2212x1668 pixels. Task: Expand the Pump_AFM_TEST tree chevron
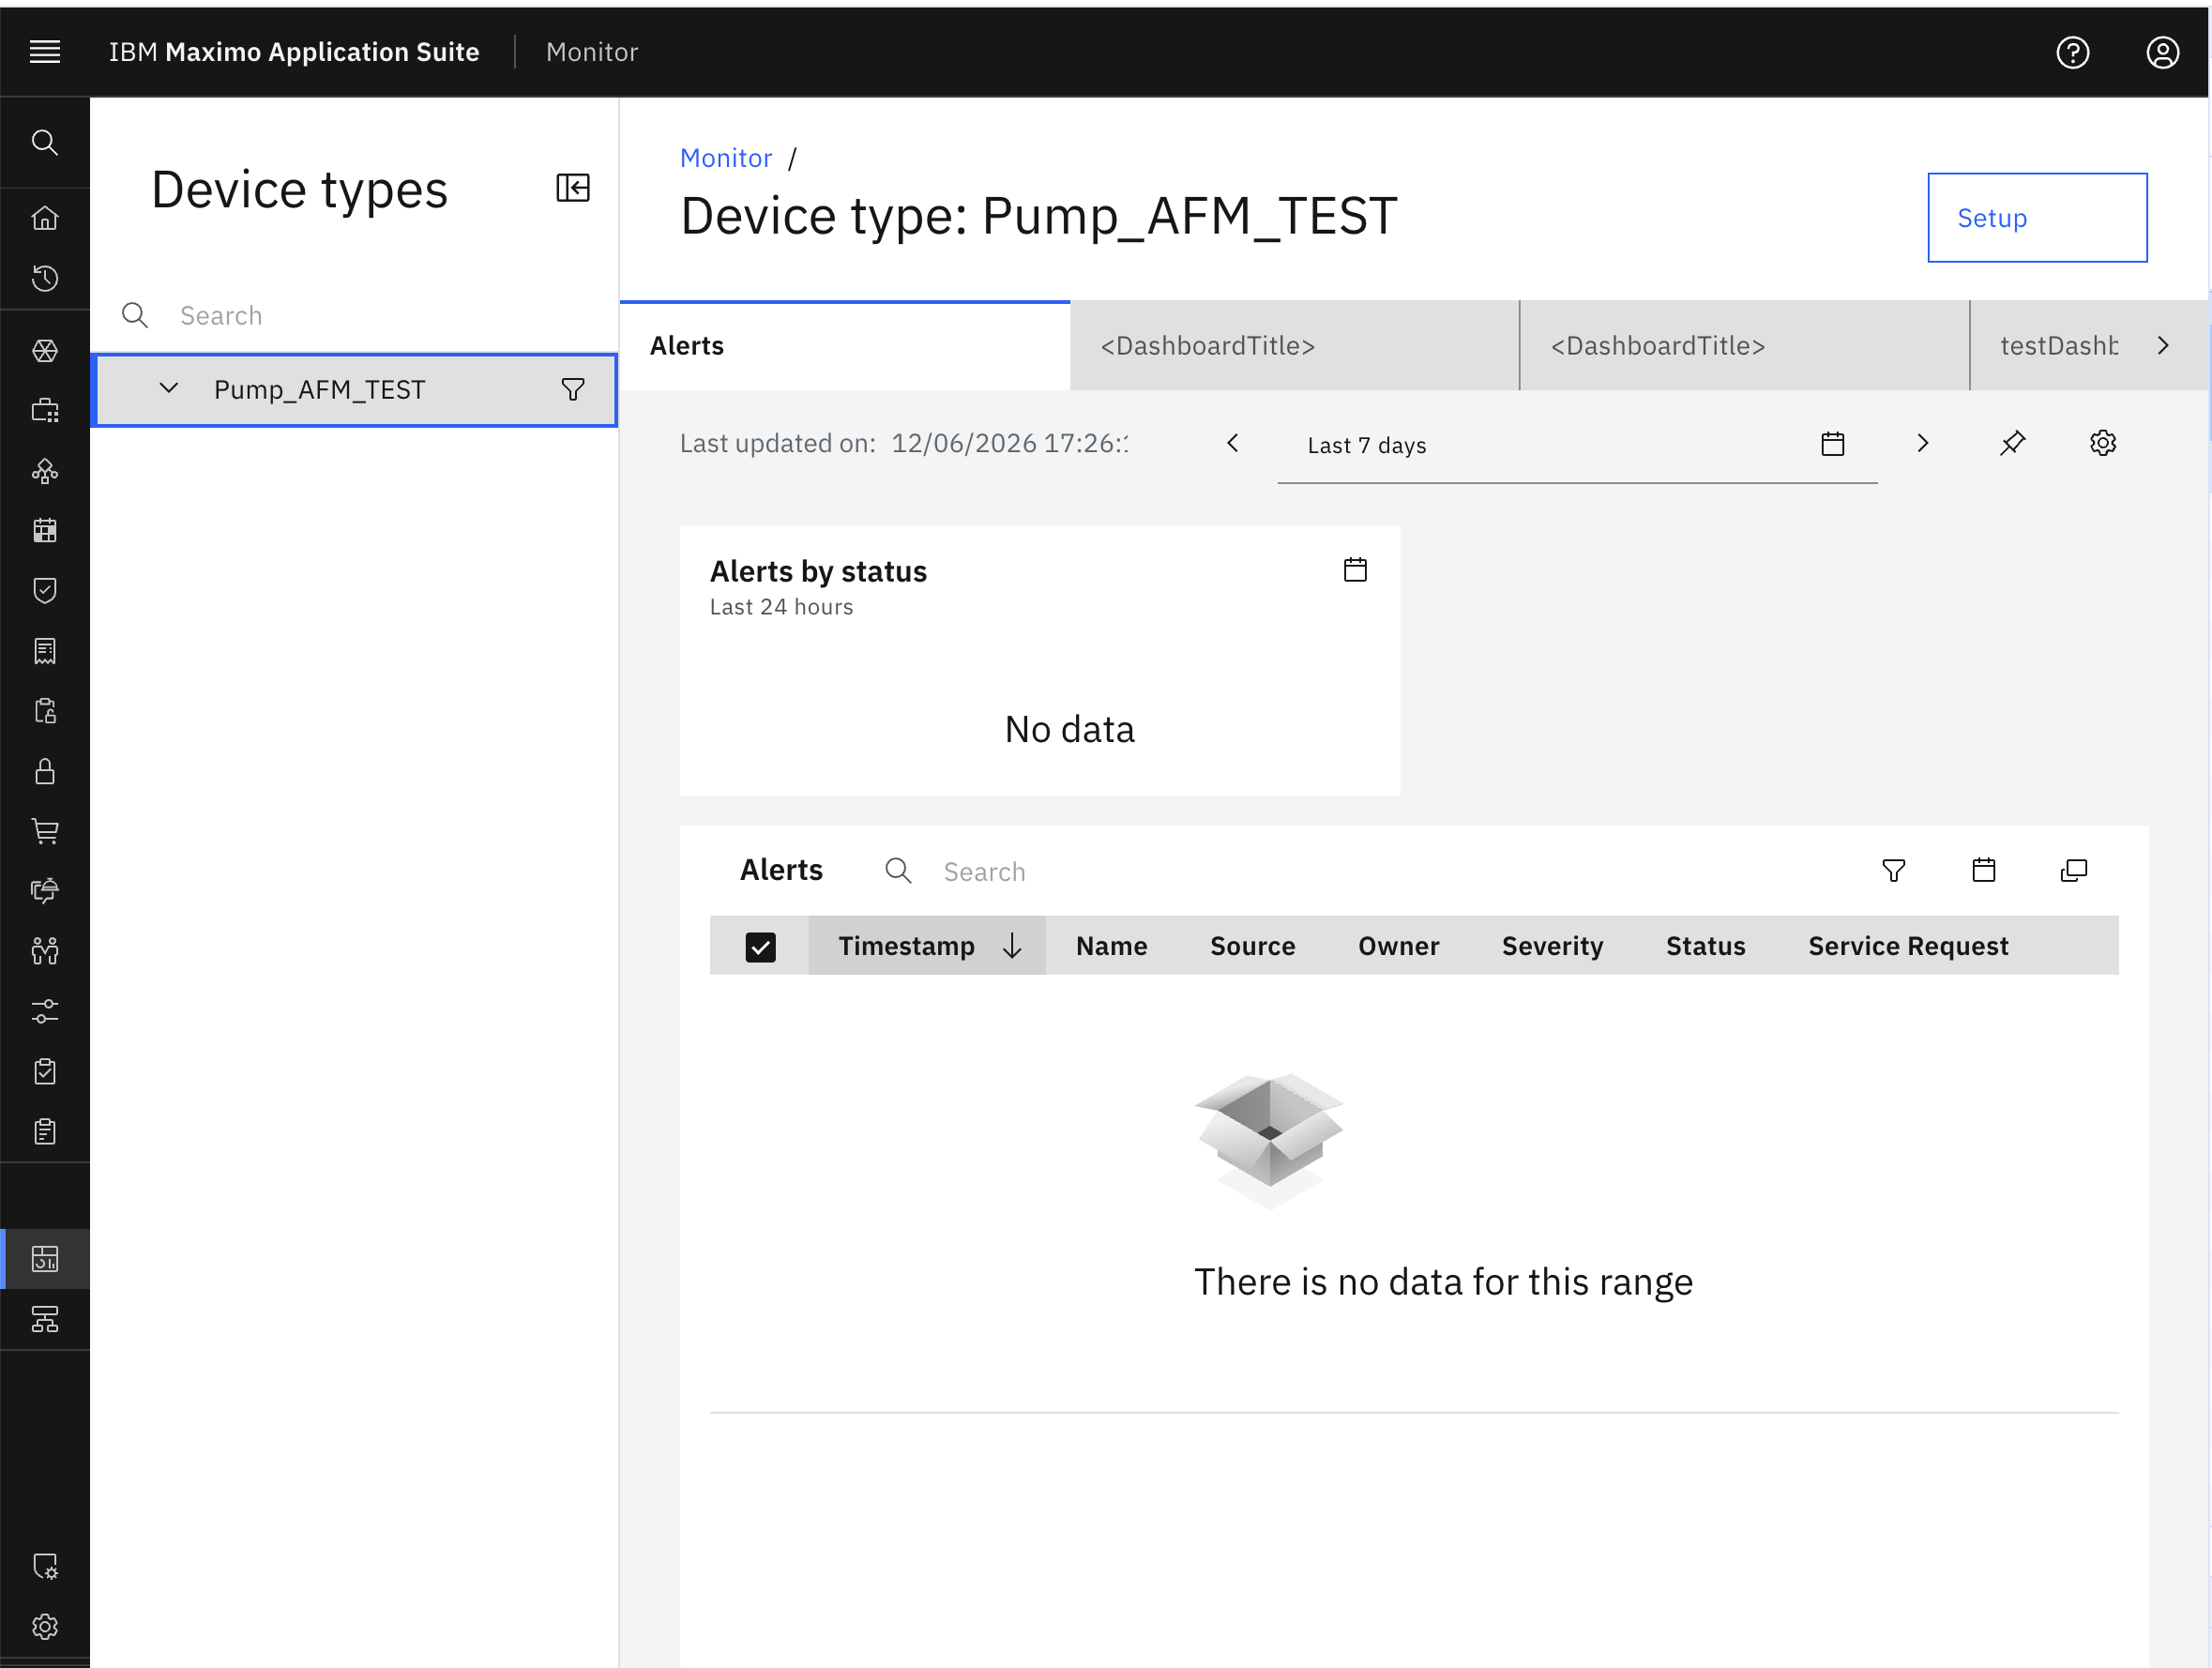click(x=169, y=388)
